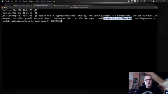Open the Scripts menu
Image resolution: width=168 pixels, height=94 pixels.
[31, 1]
